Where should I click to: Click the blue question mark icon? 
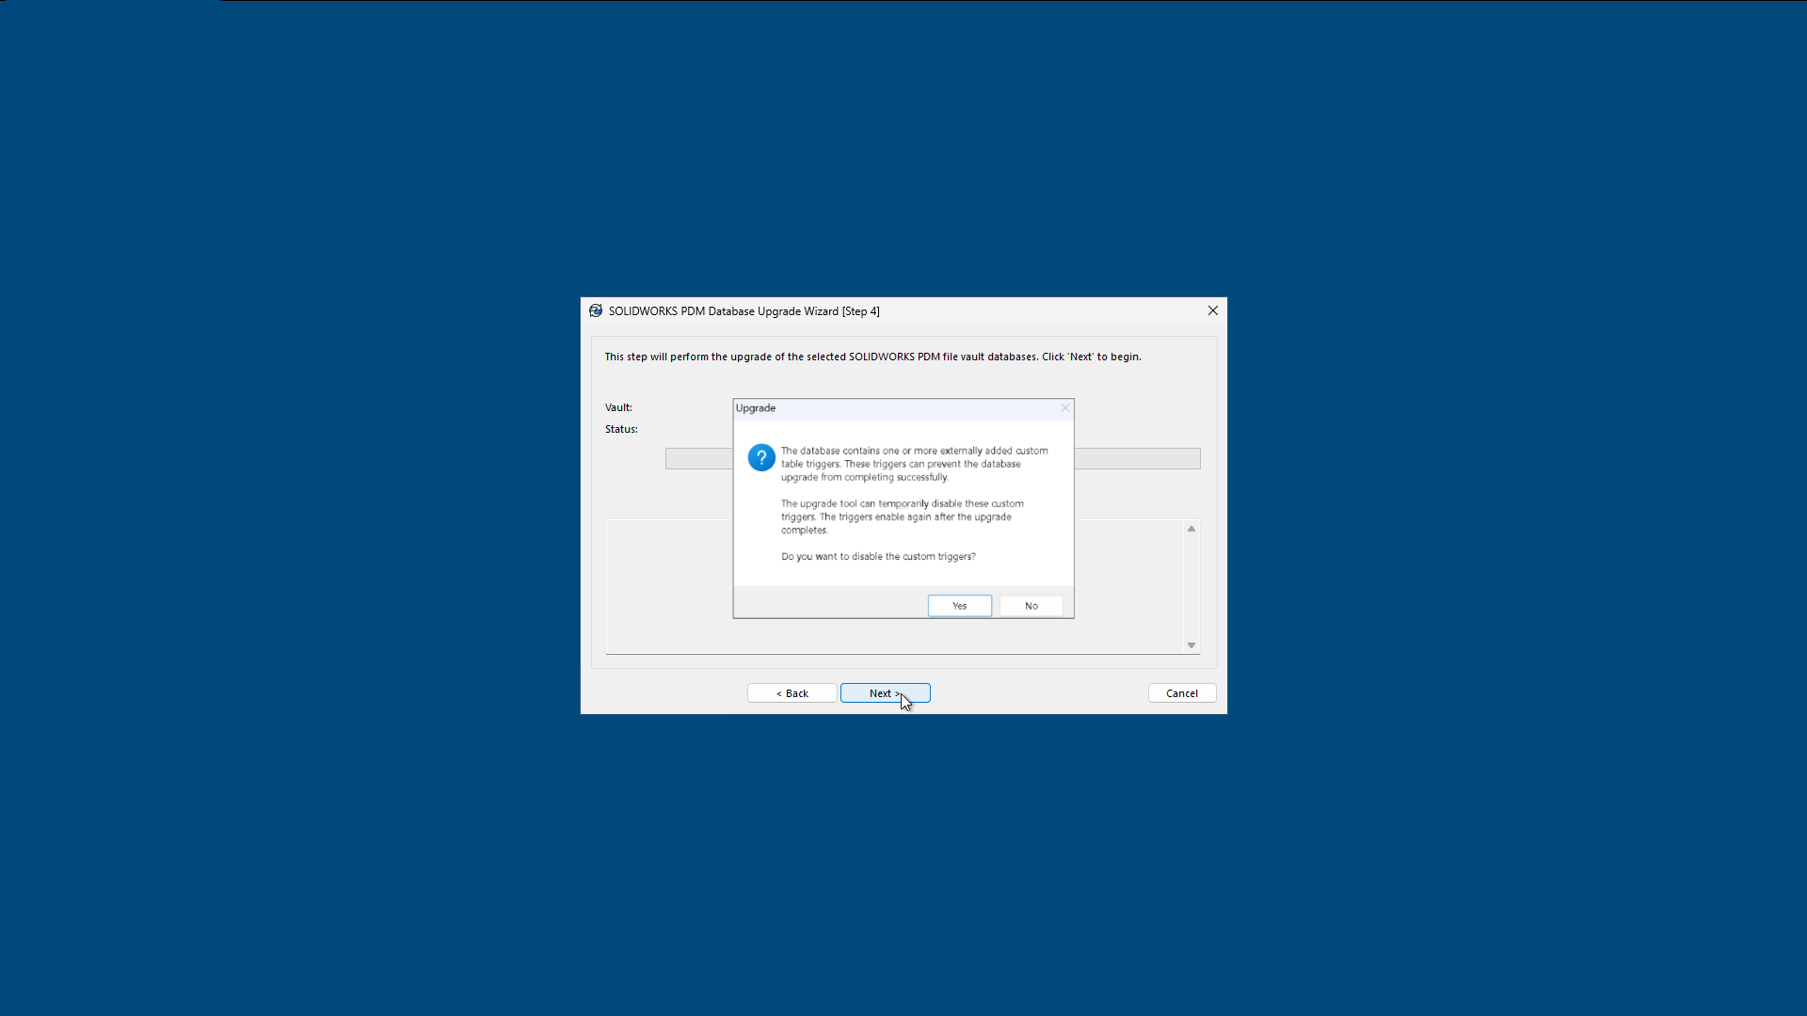761,458
